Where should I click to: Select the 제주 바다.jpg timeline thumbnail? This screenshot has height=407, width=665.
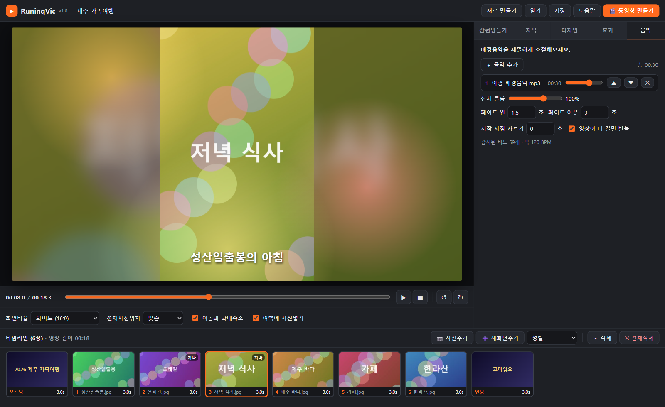303,374
